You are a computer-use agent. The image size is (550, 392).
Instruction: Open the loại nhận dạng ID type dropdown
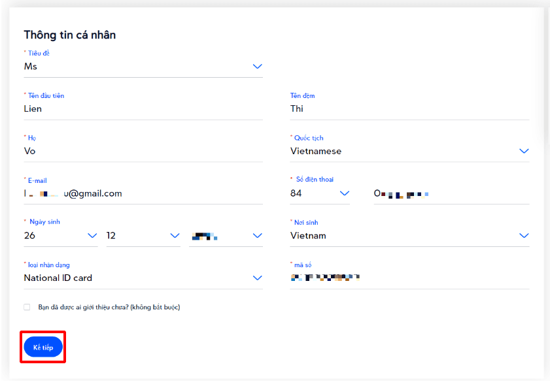click(x=143, y=278)
